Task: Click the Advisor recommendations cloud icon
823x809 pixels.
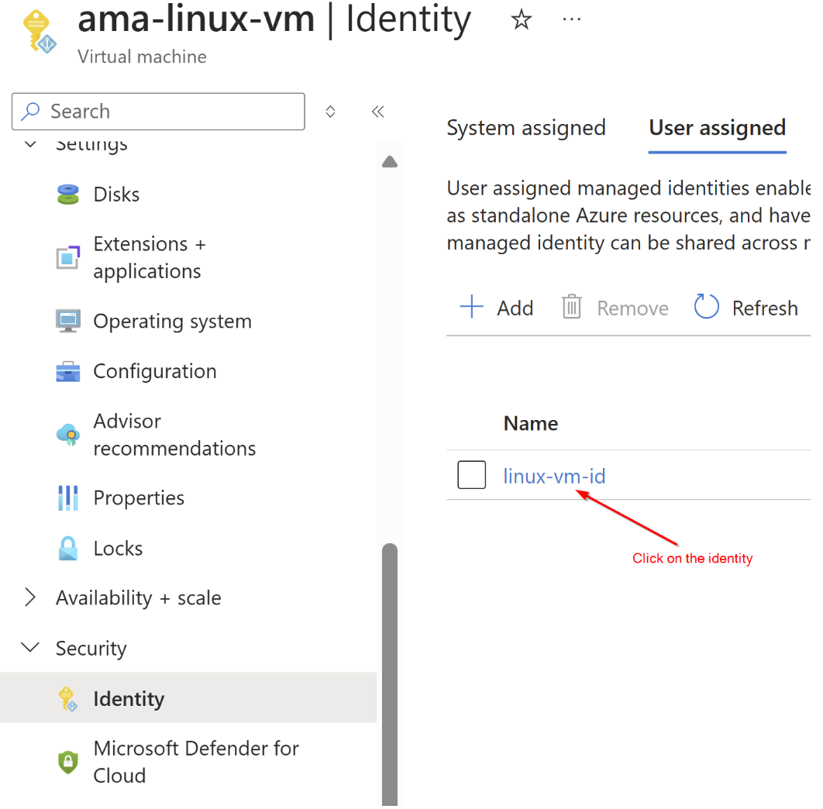Action: [x=67, y=435]
